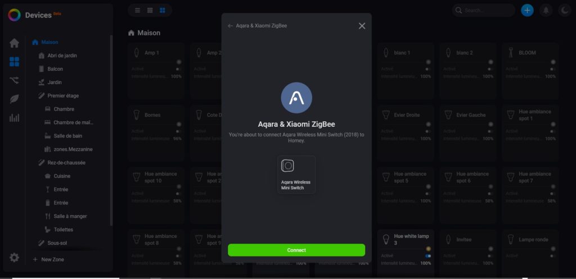
Task: Toggle the BLOOM active switch
Action: pos(552,69)
